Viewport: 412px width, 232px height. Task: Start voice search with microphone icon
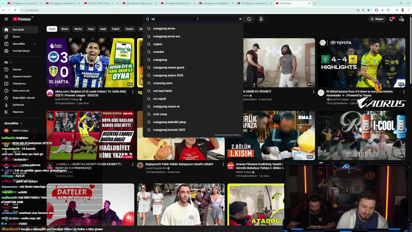coord(261,19)
